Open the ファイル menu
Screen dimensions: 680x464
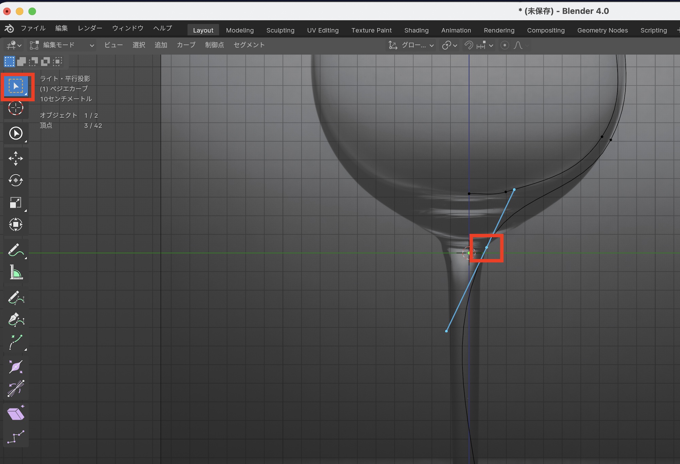[x=33, y=28]
